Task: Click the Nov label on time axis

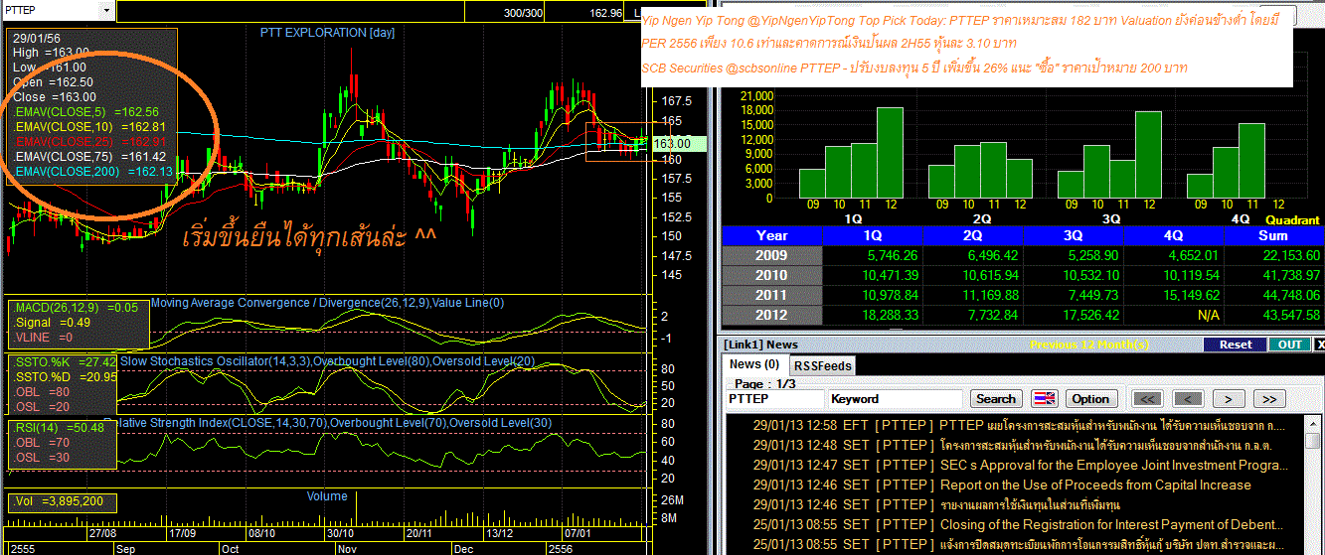Action: (x=347, y=548)
